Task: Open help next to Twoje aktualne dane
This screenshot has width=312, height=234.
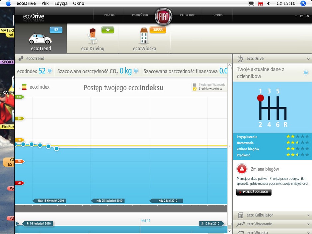Action: coord(306,73)
